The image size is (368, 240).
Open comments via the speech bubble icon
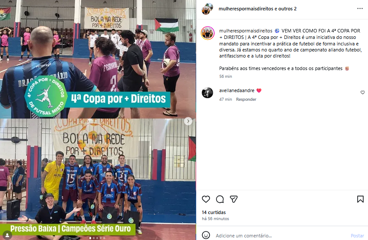[x=220, y=199]
